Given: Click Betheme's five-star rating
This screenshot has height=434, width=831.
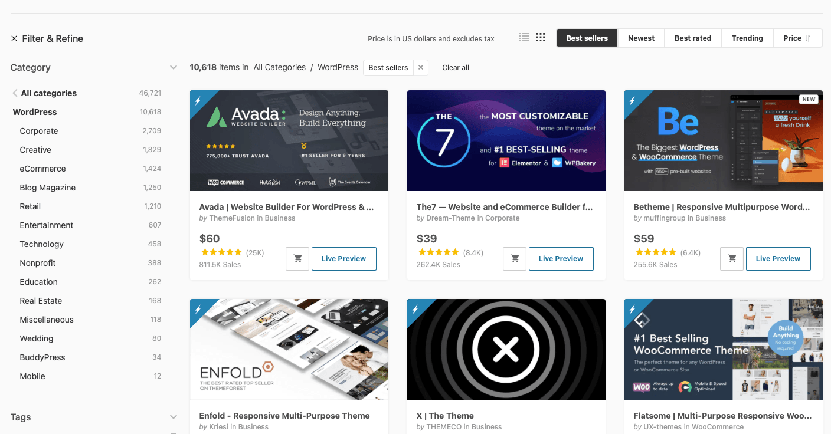Looking at the screenshot, I should pos(656,252).
